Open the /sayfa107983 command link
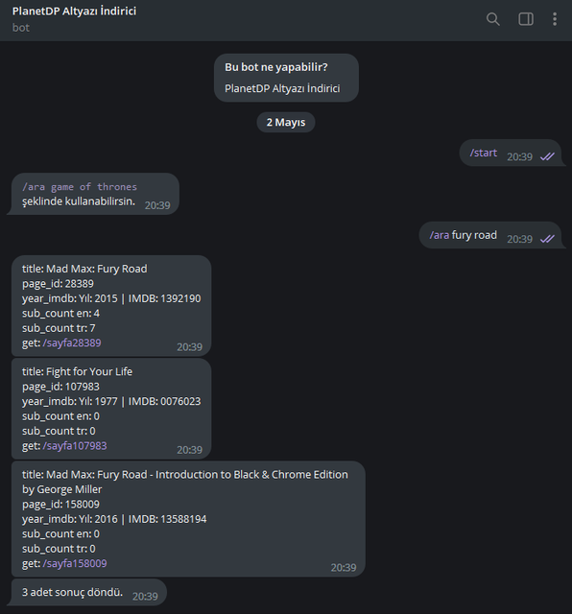This screenshot has height=614, width=572. (x=75, y=445)
